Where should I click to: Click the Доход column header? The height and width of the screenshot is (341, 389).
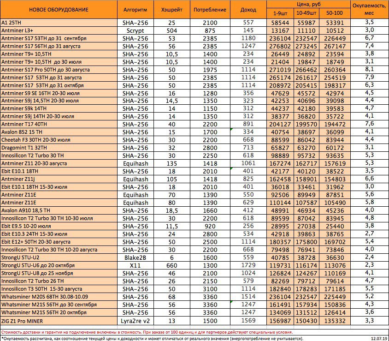(248, 10)
